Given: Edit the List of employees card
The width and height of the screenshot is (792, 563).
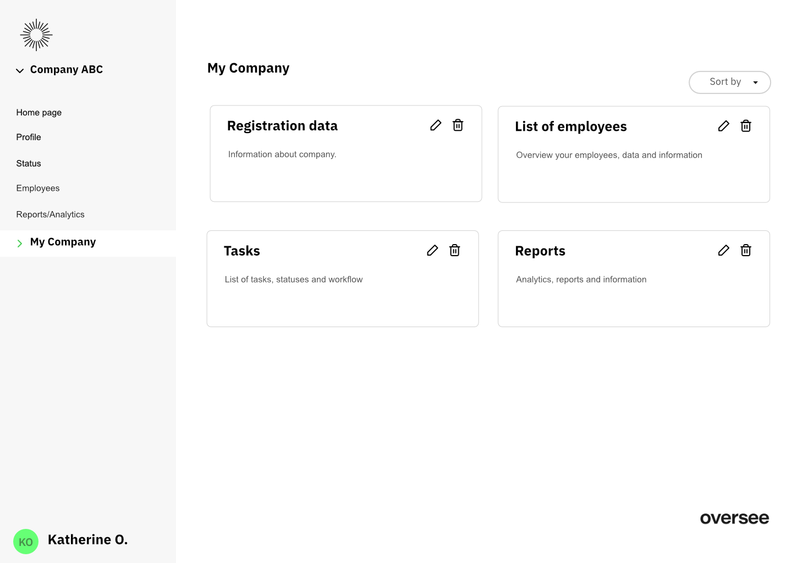Looking at the screenshot, I should click(x=724, y=126).
